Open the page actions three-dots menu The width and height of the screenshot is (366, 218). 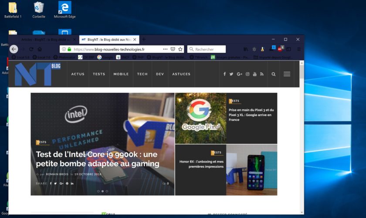(x=165, y=49)
